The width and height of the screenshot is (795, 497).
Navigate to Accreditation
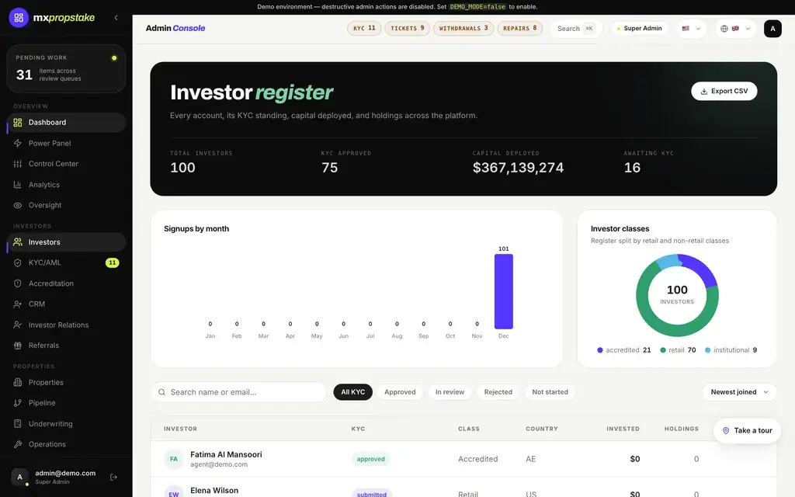pos(67,283)
